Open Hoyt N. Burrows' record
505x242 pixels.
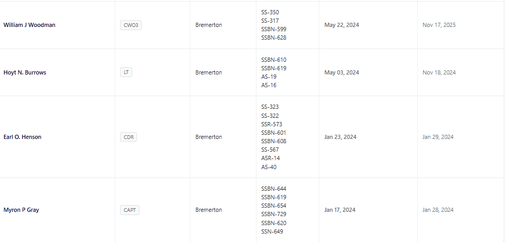(25, 72)
